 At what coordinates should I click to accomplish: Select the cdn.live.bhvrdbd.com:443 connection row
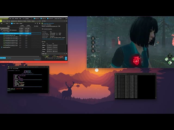tap(20, 35)
